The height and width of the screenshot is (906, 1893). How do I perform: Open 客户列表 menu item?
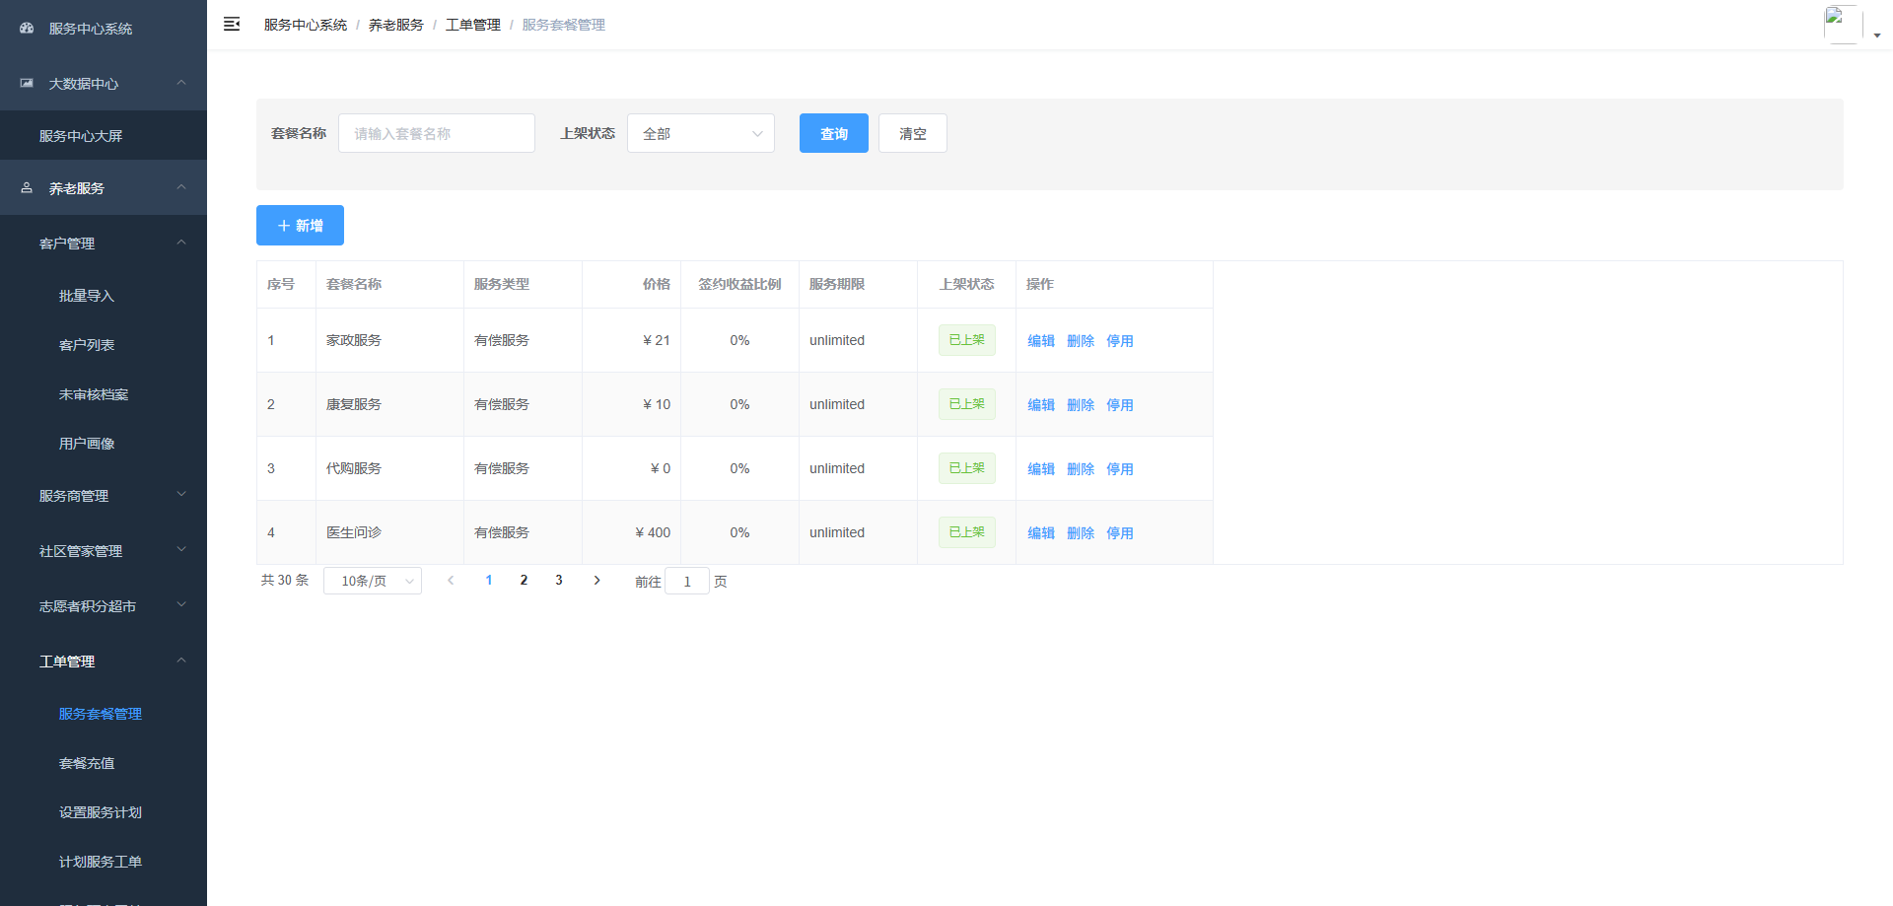(104, 345)
